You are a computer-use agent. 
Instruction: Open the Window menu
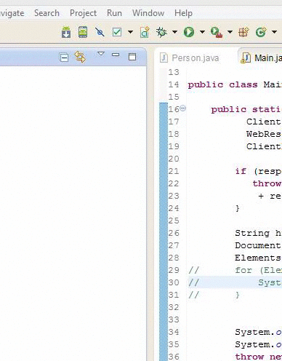click(x=148, y=13)
